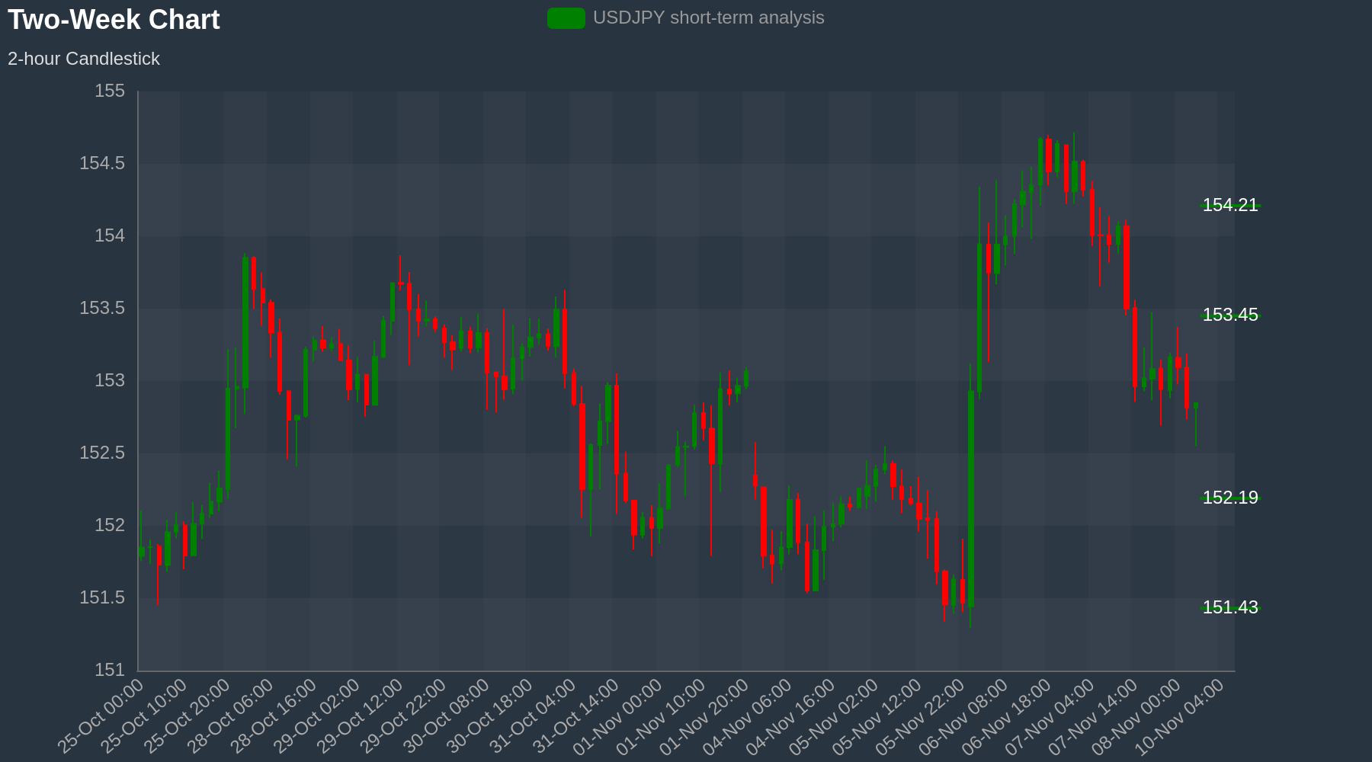Click the tall green candle rising from 151.45 to 152.9
This screenshot has height=762, width=1372.
click(971, 499)
